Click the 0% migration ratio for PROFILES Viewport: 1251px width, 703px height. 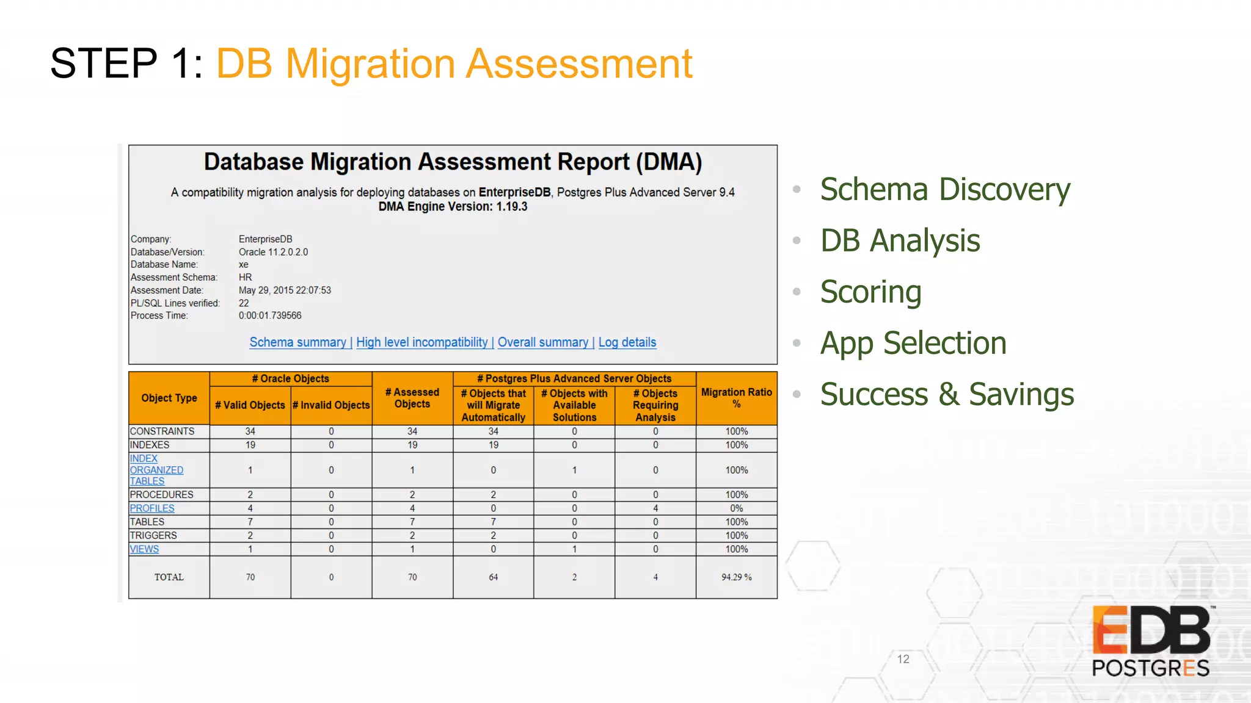[x=737, y=508]
